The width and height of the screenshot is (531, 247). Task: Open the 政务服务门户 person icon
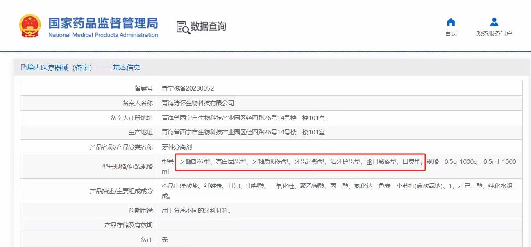494,22
